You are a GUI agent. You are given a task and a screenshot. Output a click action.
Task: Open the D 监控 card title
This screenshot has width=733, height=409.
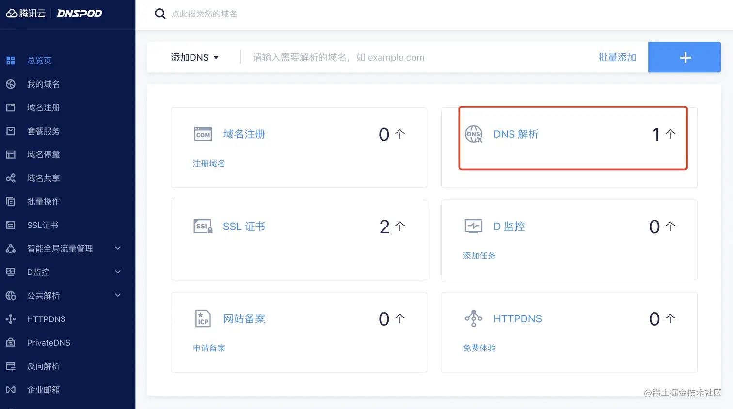(x=509, y=227)
